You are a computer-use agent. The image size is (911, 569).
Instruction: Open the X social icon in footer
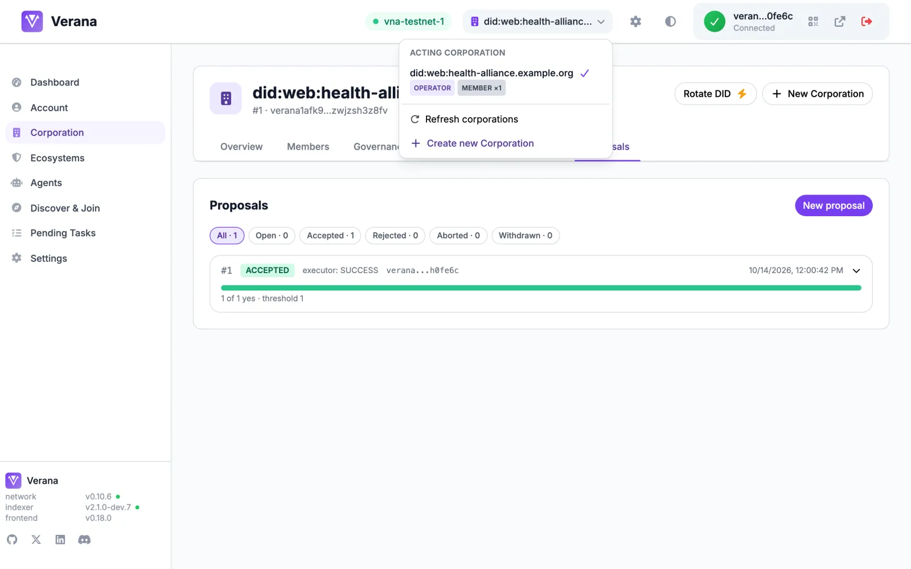pyautogui.click(x=36, y=539)
